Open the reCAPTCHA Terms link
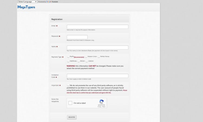 104,107
